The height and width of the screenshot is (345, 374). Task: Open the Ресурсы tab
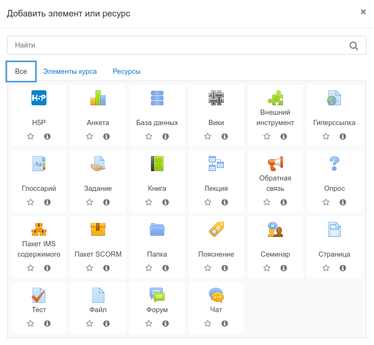[126, 71]
